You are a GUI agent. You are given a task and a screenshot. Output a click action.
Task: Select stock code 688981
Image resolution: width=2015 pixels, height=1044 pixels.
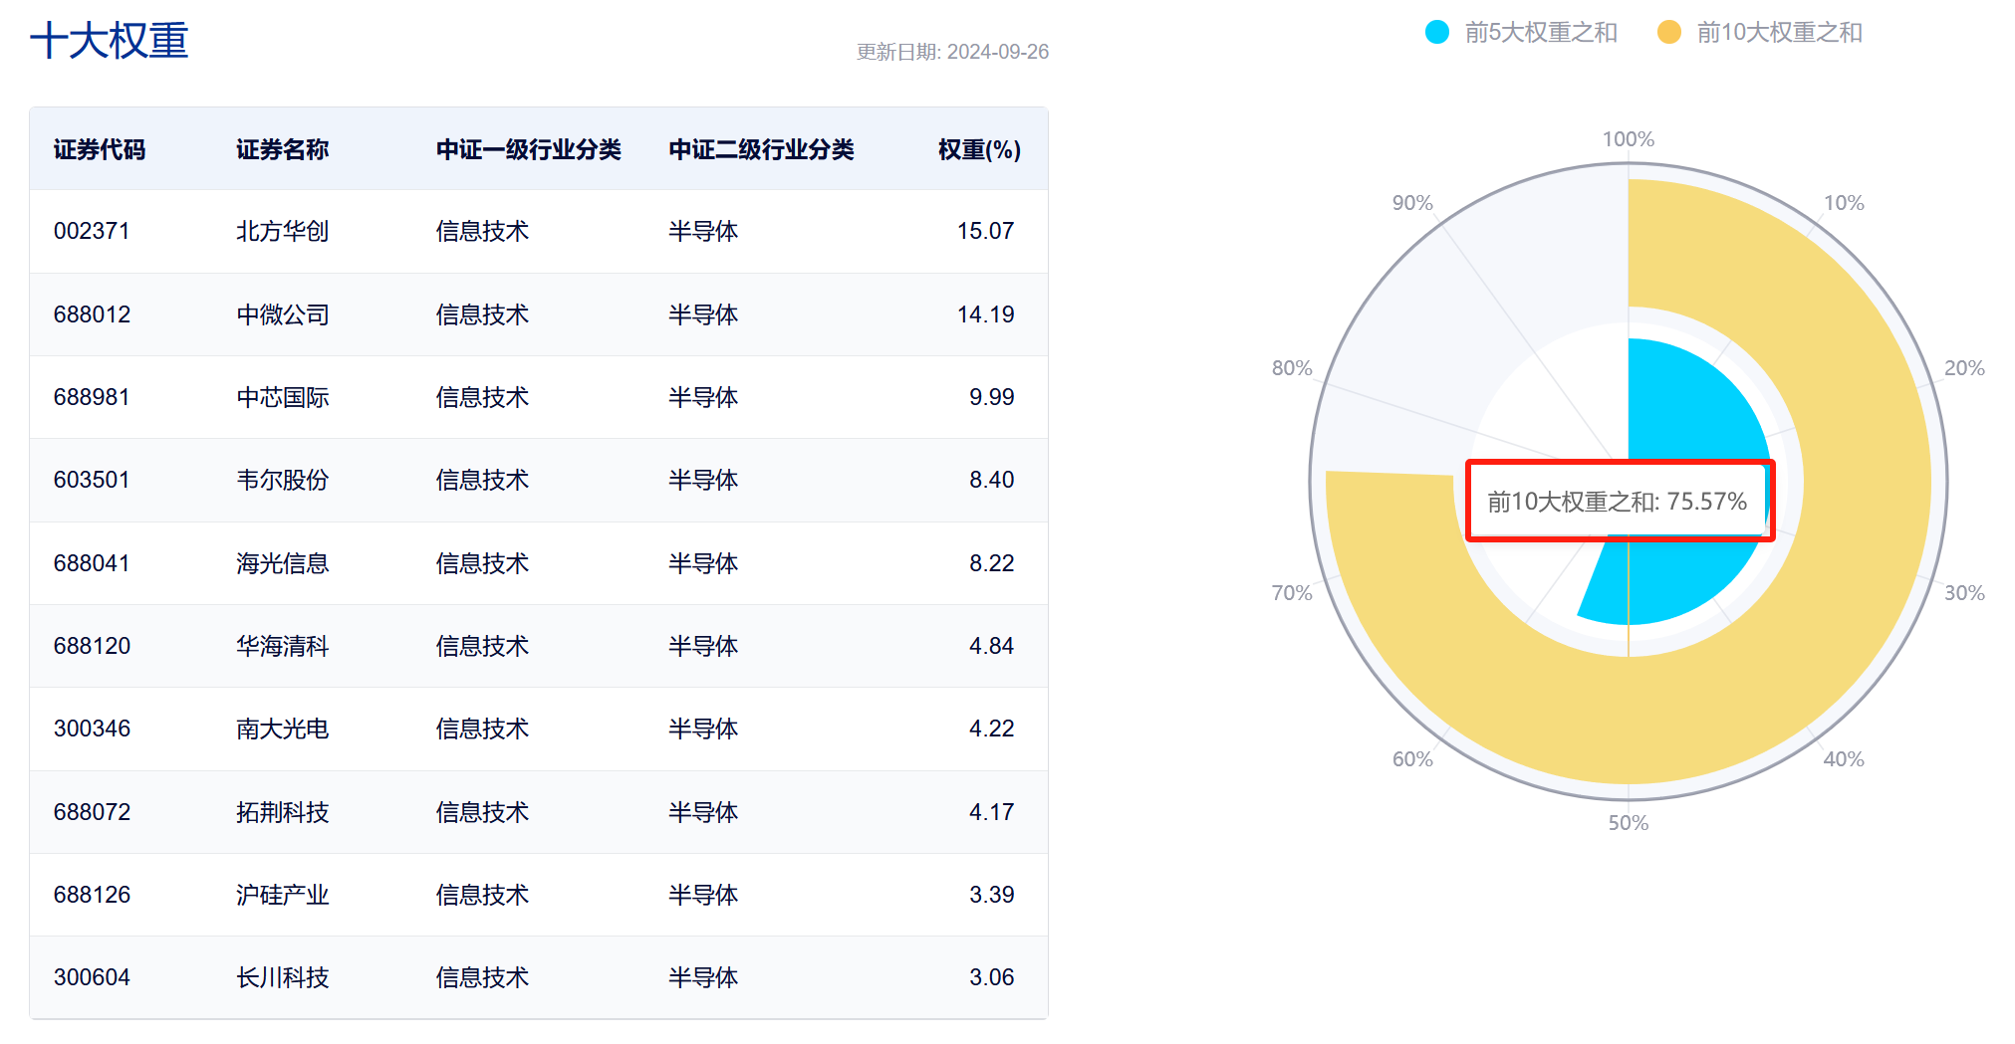click(92, 397)
